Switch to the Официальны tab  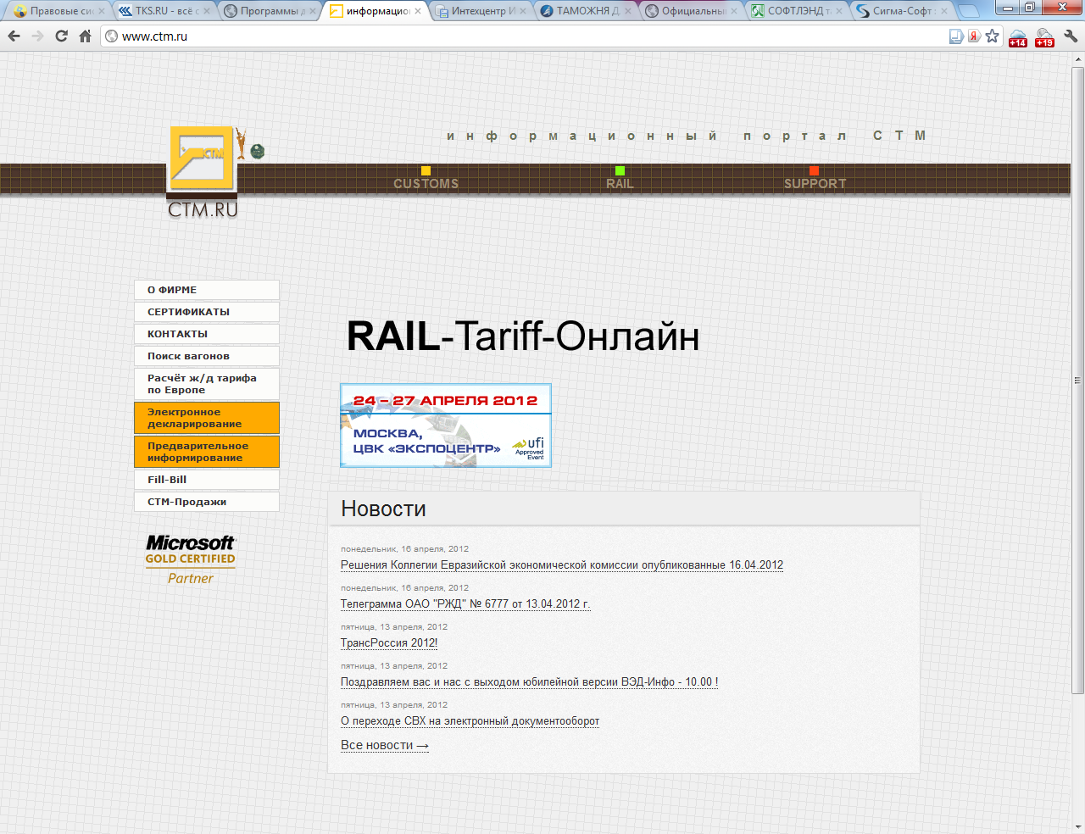[689, 11]
